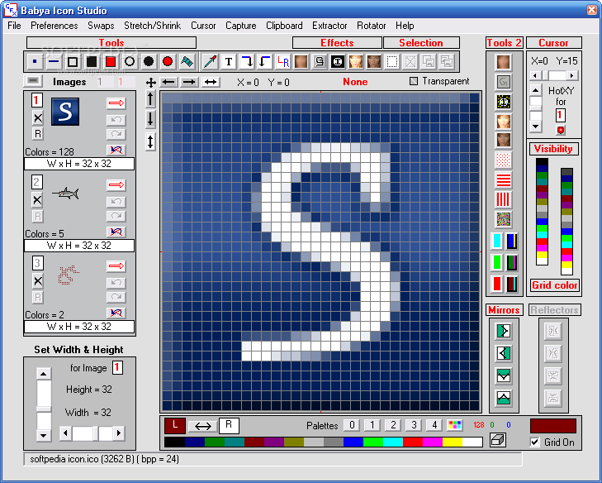Open the File menu

[14, 26]
